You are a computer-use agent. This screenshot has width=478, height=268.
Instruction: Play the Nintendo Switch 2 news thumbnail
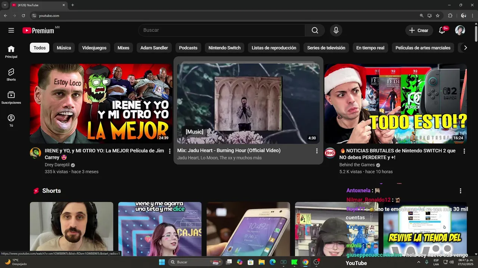pos(395,103)
